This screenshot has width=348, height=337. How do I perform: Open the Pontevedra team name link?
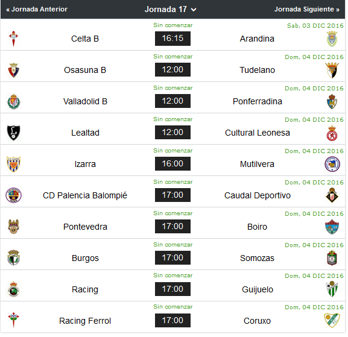pos(85,227)
